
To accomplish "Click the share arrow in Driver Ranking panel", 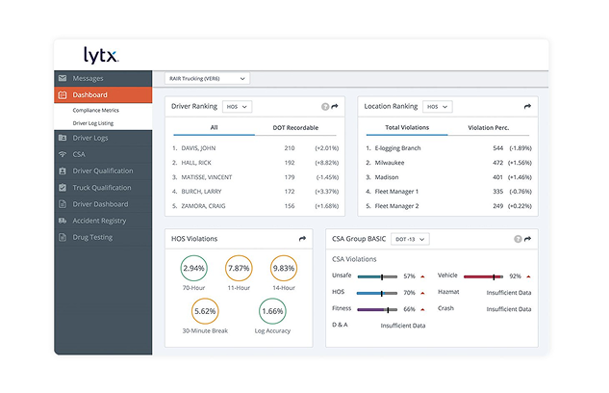I will point(335,107).
